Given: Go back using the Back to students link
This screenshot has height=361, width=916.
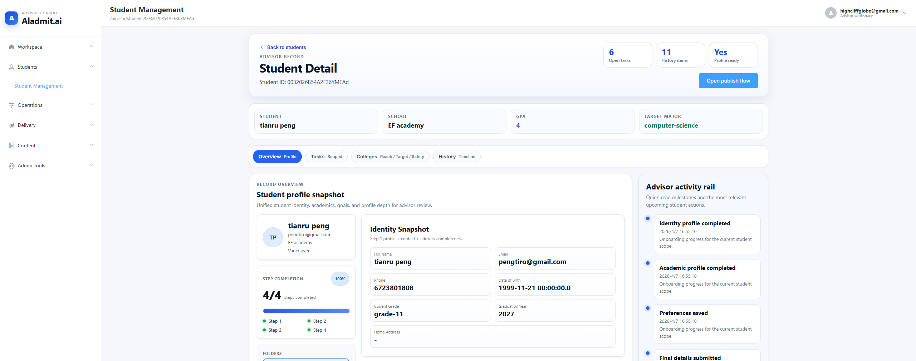Looking at the screenshot, I should (x=283, y=47).
